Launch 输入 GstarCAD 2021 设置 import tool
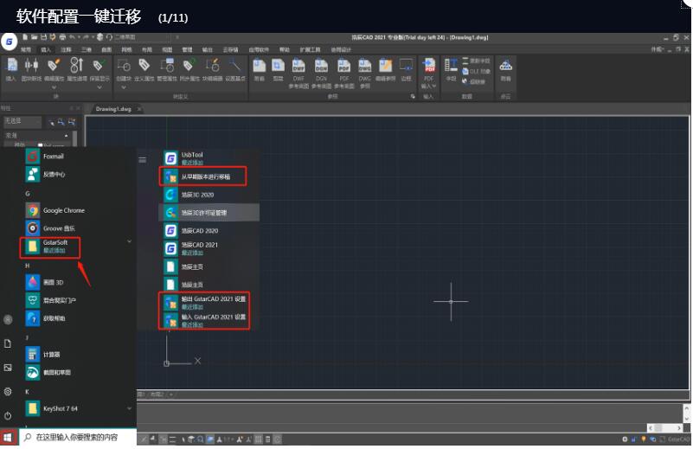Image resolution: width=693 pixels, height=449 pixels. (x=204, y=320)
